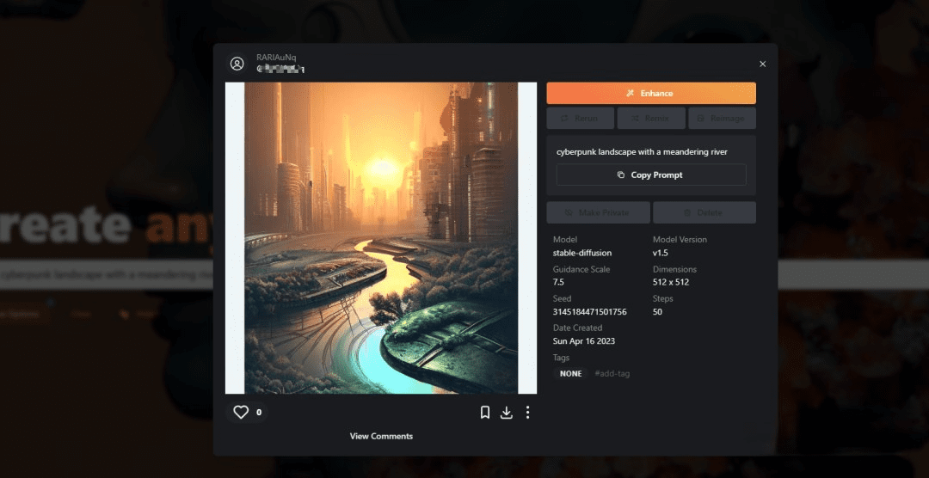Viewport: 929px width, 478px height.
Task: Open the three-dot more options menu
Action: (x=527, y=413)
